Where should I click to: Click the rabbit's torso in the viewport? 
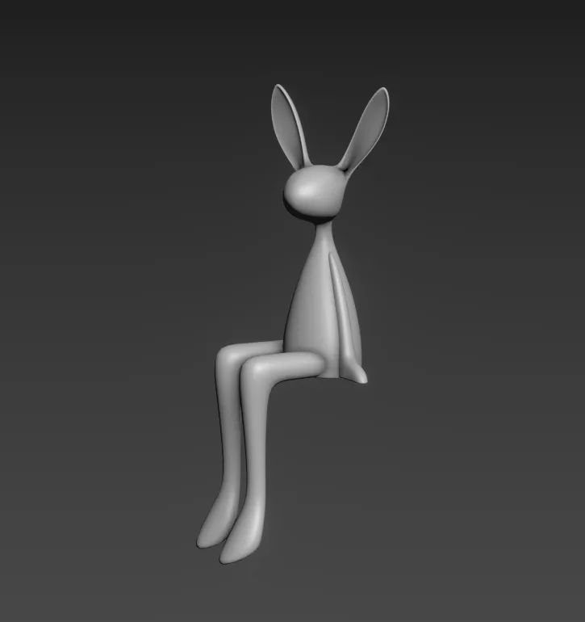[323, 301]
